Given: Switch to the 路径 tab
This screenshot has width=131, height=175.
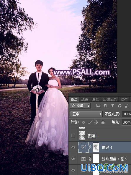Looking at the screenshot, I should point(96,99).
